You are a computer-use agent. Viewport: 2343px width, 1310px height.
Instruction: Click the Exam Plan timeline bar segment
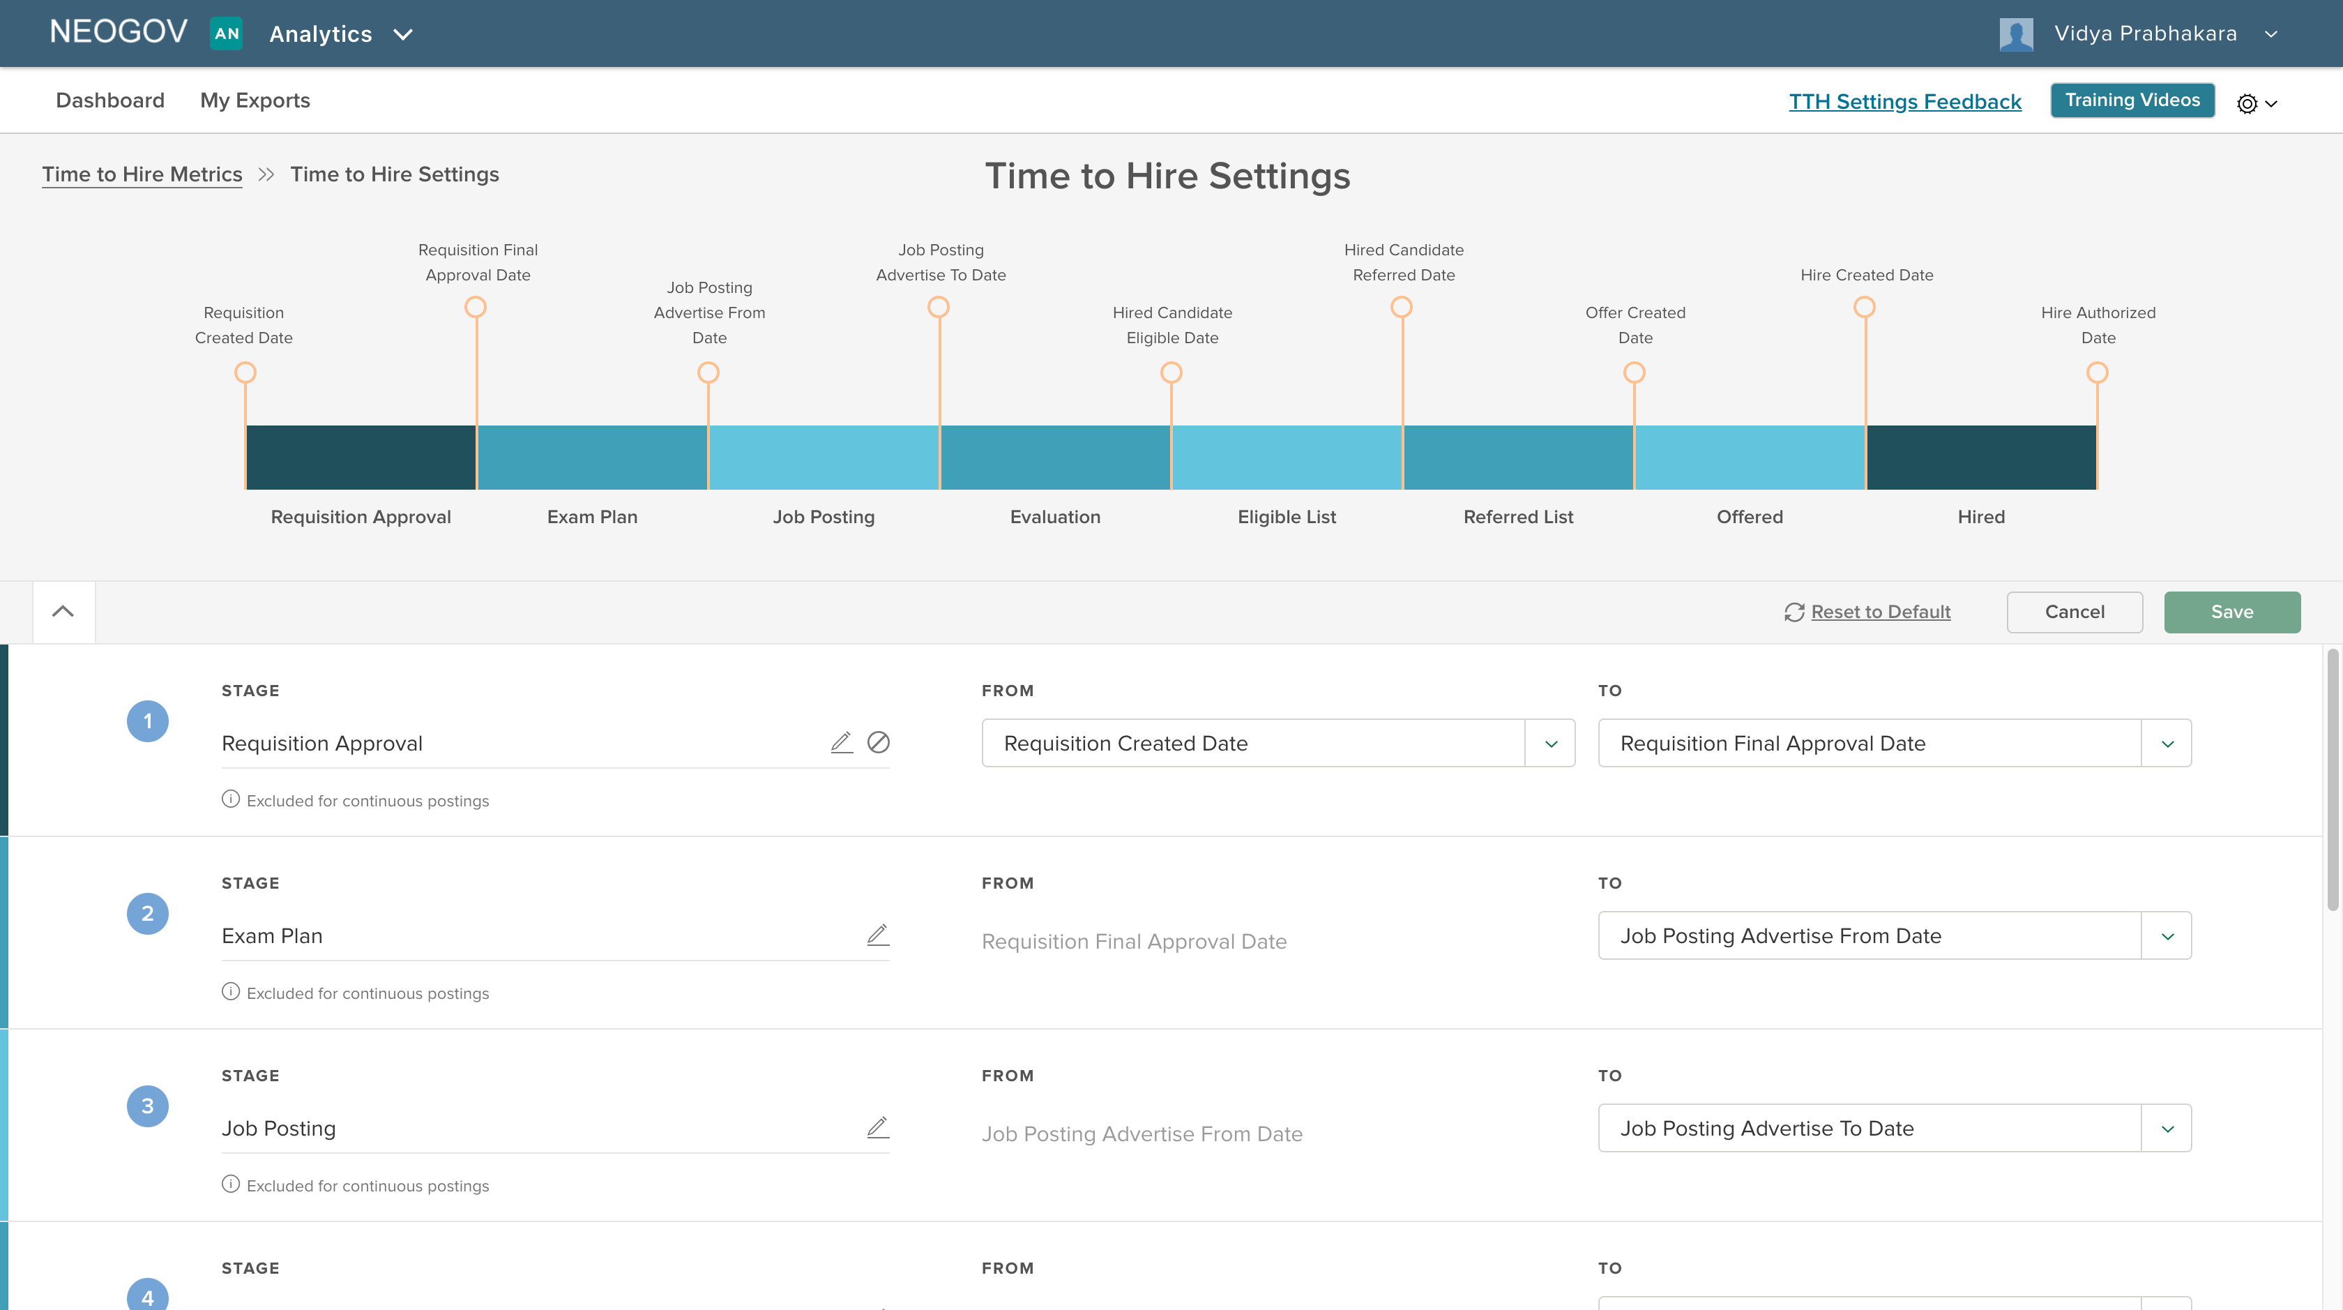[592, 458]
